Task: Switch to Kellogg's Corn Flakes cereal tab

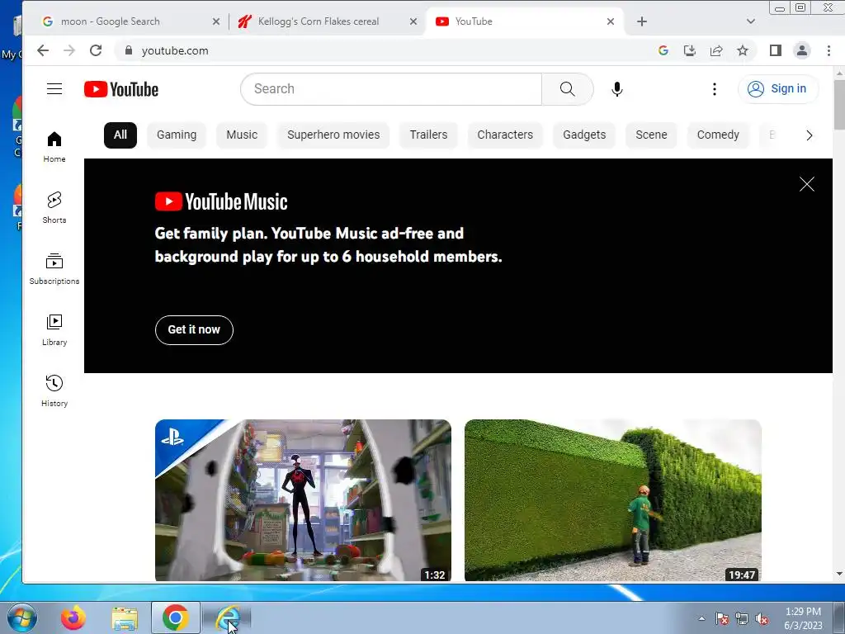Action: click(327, 21)
